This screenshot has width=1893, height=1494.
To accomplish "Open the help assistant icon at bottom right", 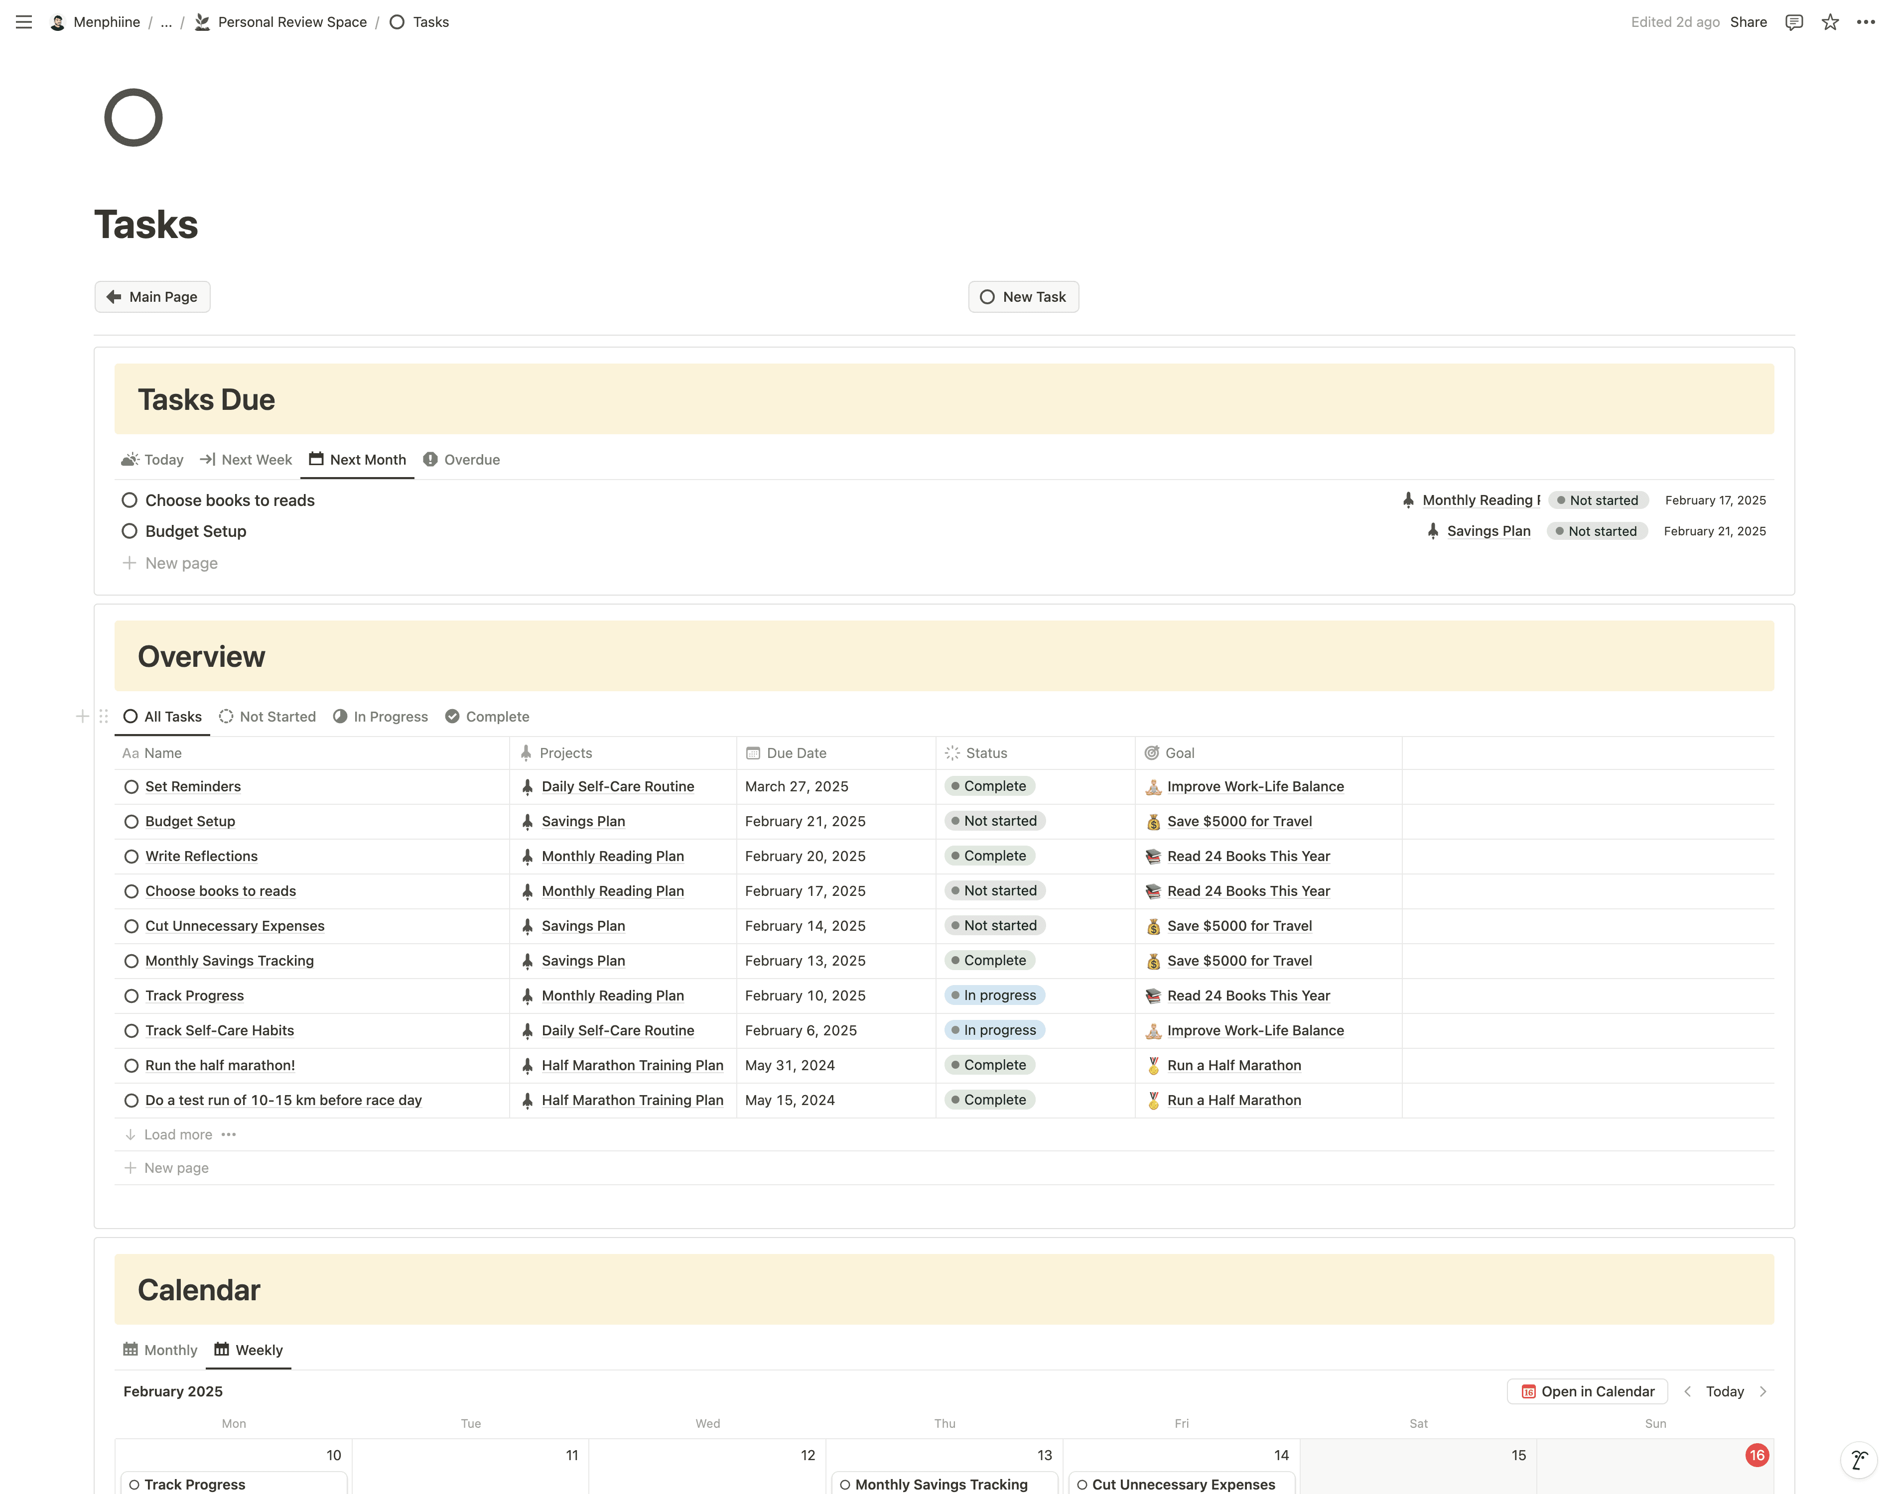I will (1858, 1459).
